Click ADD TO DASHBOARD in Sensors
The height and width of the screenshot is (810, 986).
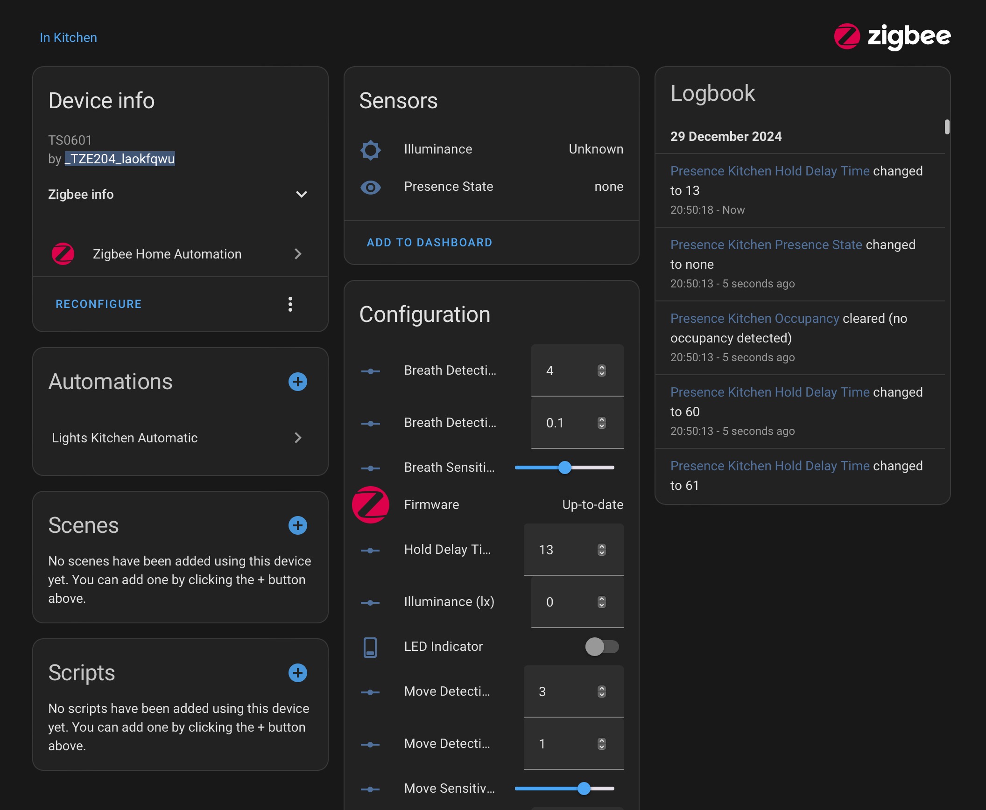(x=429, y=242)
